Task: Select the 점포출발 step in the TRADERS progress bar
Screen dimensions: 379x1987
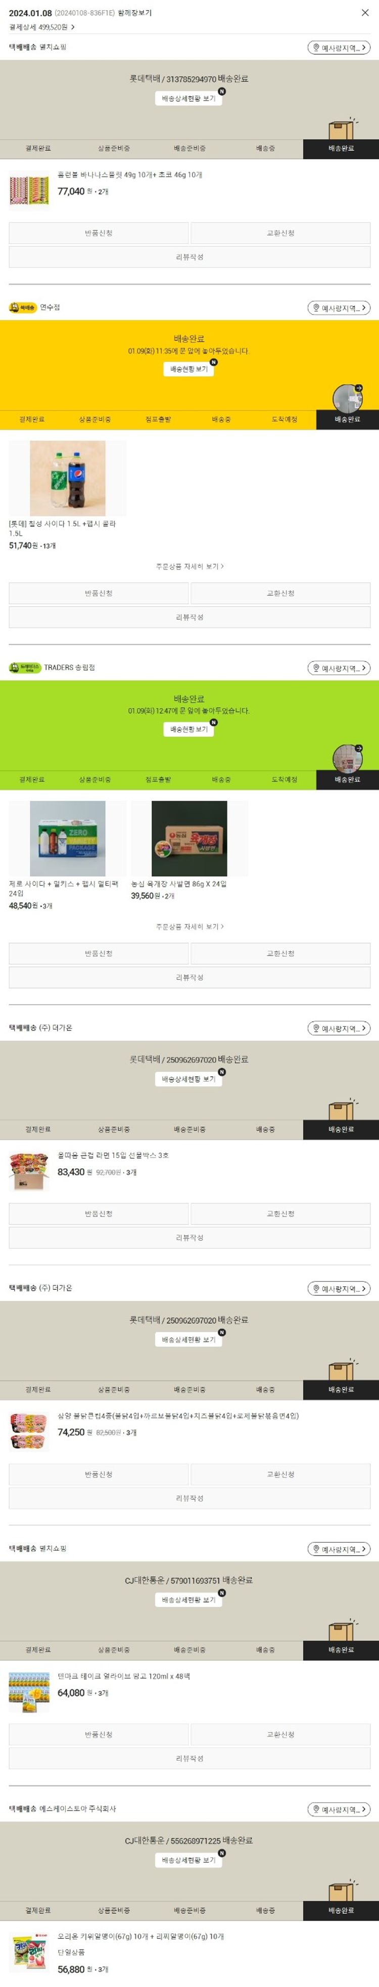Action: click(x=158, y=780)
